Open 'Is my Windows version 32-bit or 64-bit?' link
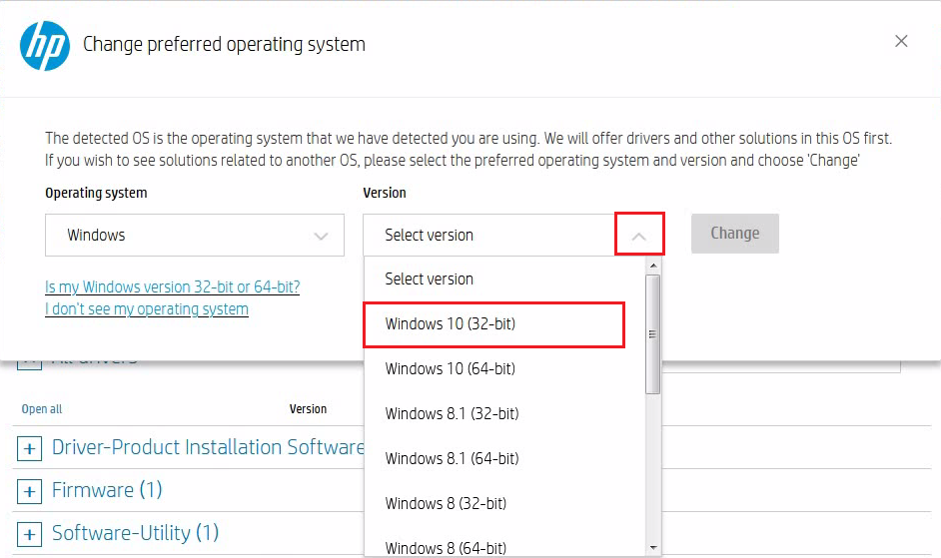This screenshot has height=558, width=941. click(172, 286)
